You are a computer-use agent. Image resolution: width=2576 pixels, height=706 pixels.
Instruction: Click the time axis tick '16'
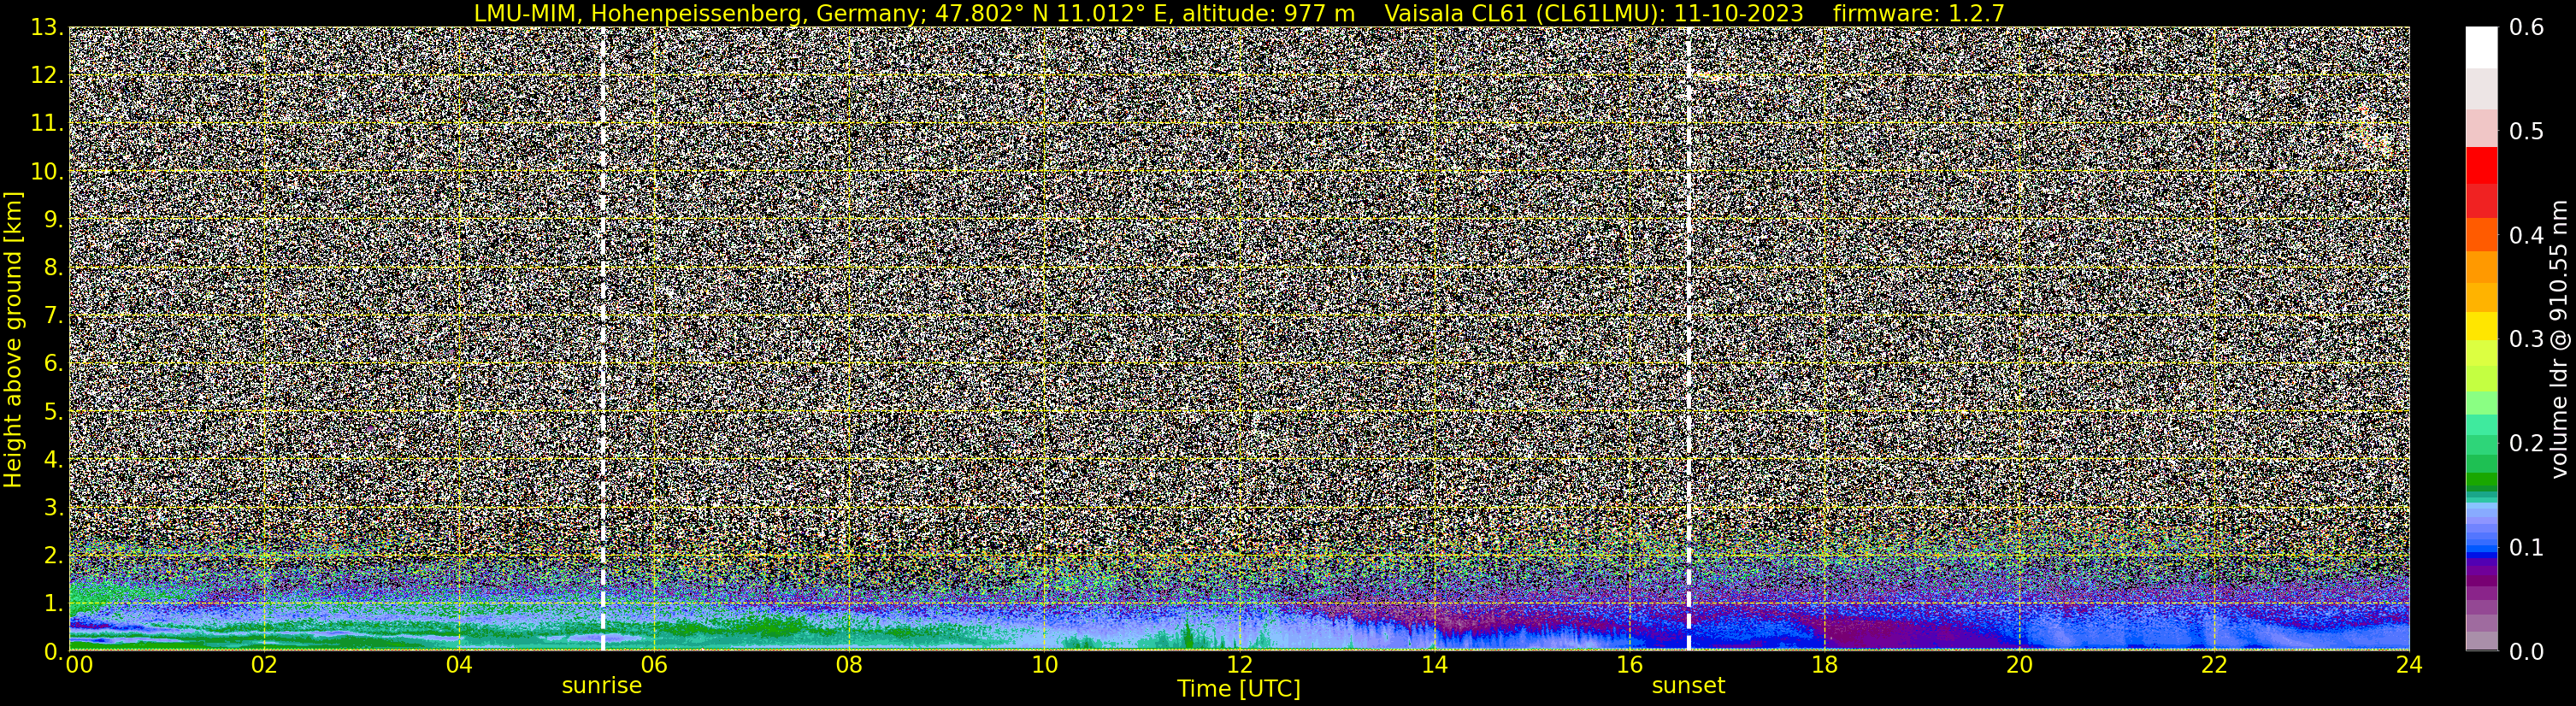pos(1629,666)
